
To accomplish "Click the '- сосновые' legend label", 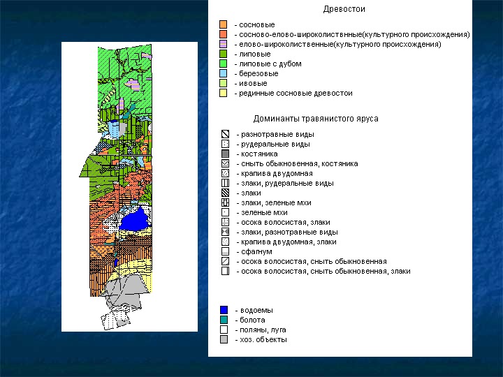I will click(255, 24).
